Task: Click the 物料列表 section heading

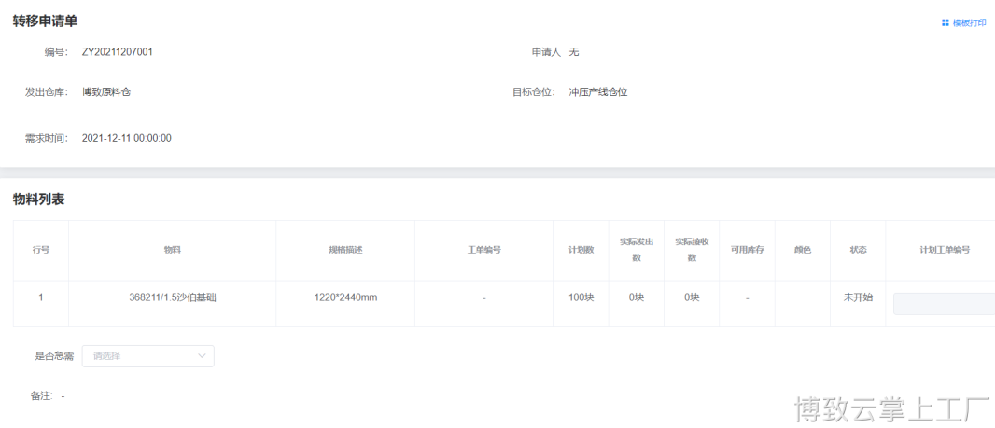Action: point(38,200)
